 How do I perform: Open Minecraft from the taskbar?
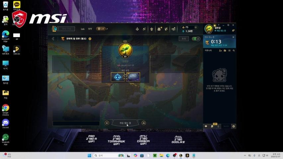coord(155,155)
